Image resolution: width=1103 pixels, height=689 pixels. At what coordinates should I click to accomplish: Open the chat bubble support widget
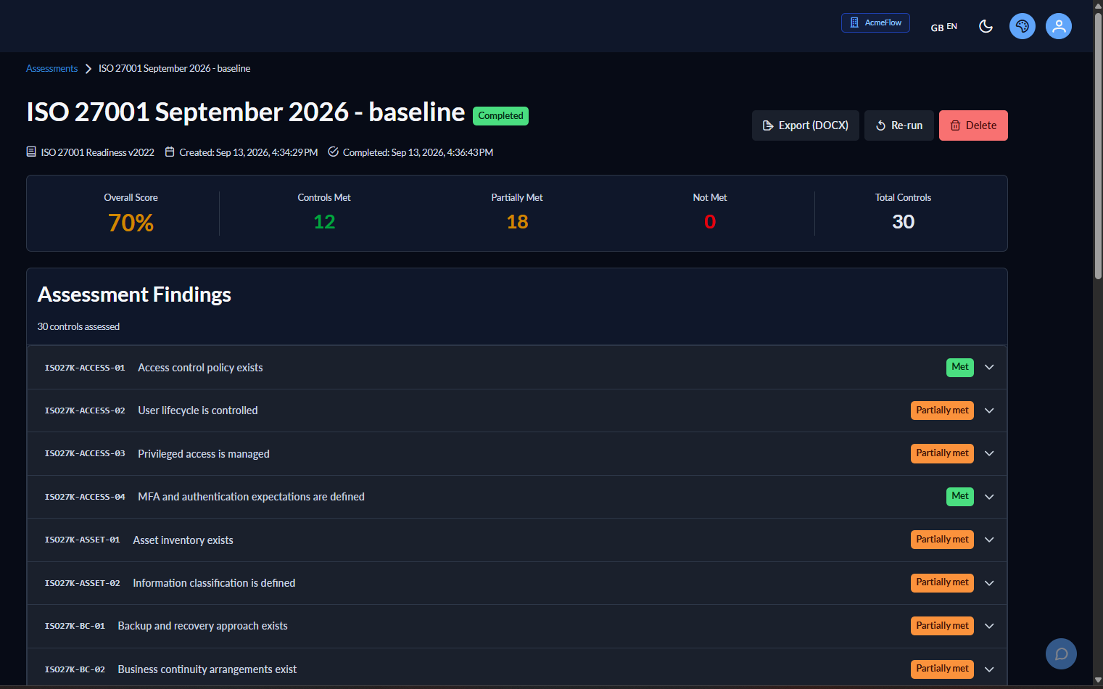point(1061,653)
